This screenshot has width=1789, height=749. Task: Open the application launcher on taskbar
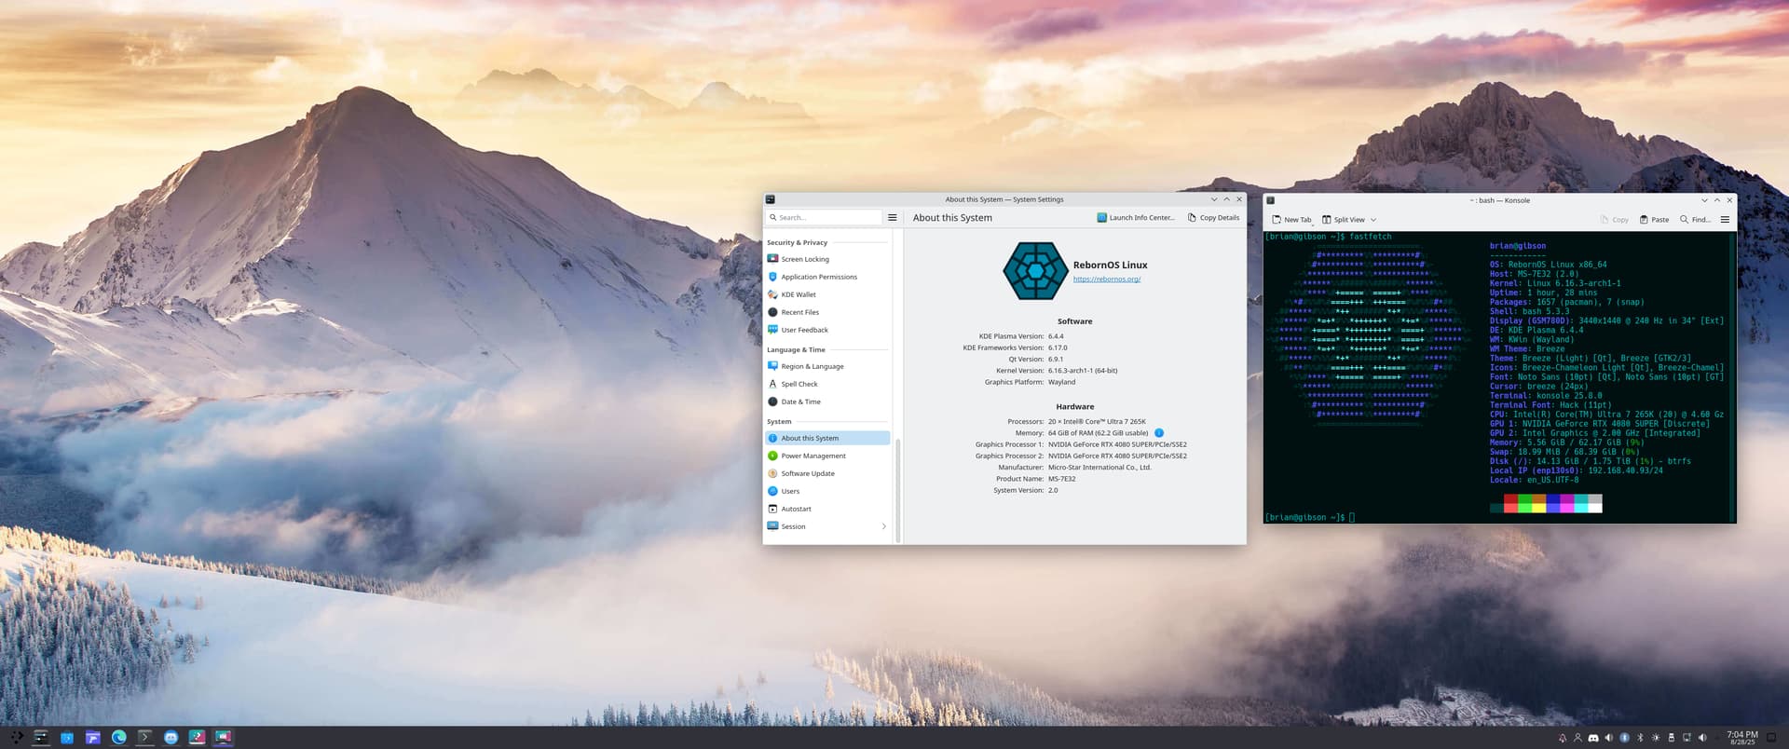click(16, 737)
